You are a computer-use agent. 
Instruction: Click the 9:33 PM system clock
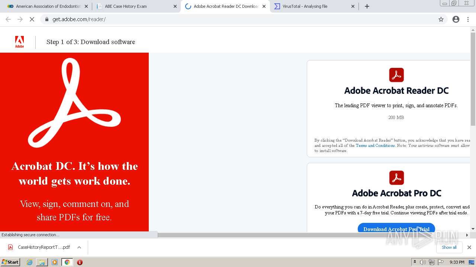(x=457, y=262)
